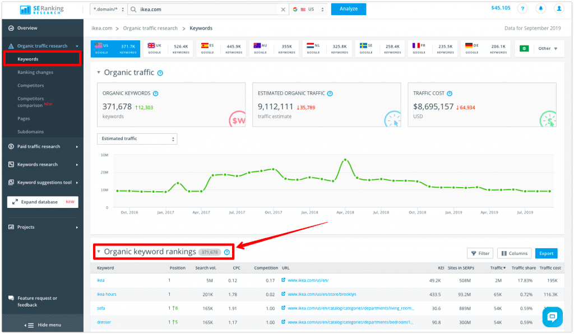Open Traffic Cost info icon

(x=450, y=94)
